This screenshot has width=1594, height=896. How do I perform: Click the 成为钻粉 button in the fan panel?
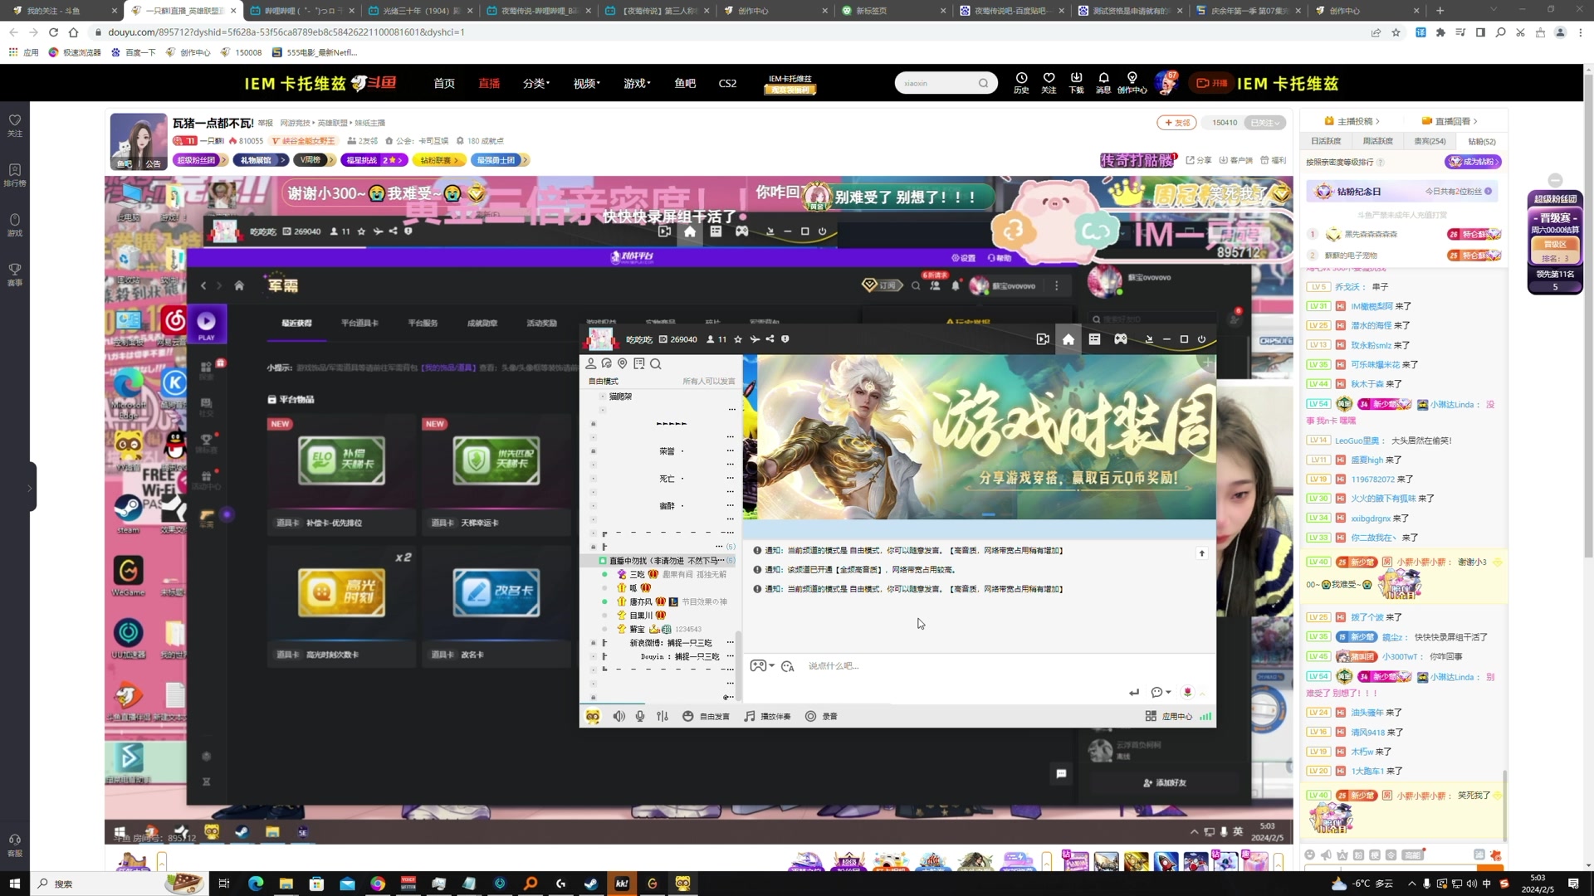point(1474,161)
